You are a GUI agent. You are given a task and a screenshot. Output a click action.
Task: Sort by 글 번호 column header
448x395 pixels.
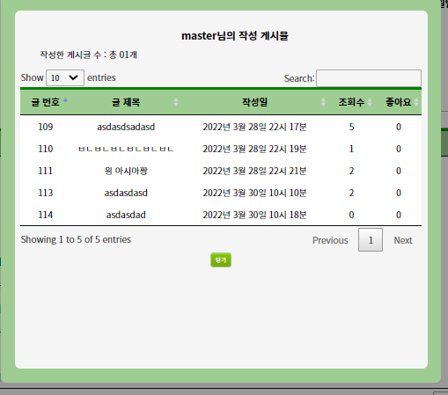(x=46, y=102)
